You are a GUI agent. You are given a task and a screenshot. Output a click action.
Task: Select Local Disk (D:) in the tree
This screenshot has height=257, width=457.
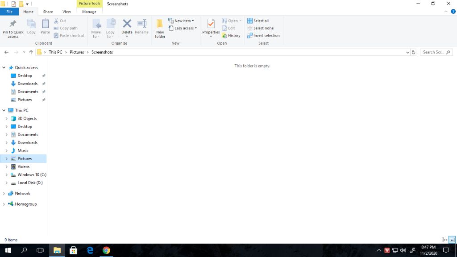(30, 182)
